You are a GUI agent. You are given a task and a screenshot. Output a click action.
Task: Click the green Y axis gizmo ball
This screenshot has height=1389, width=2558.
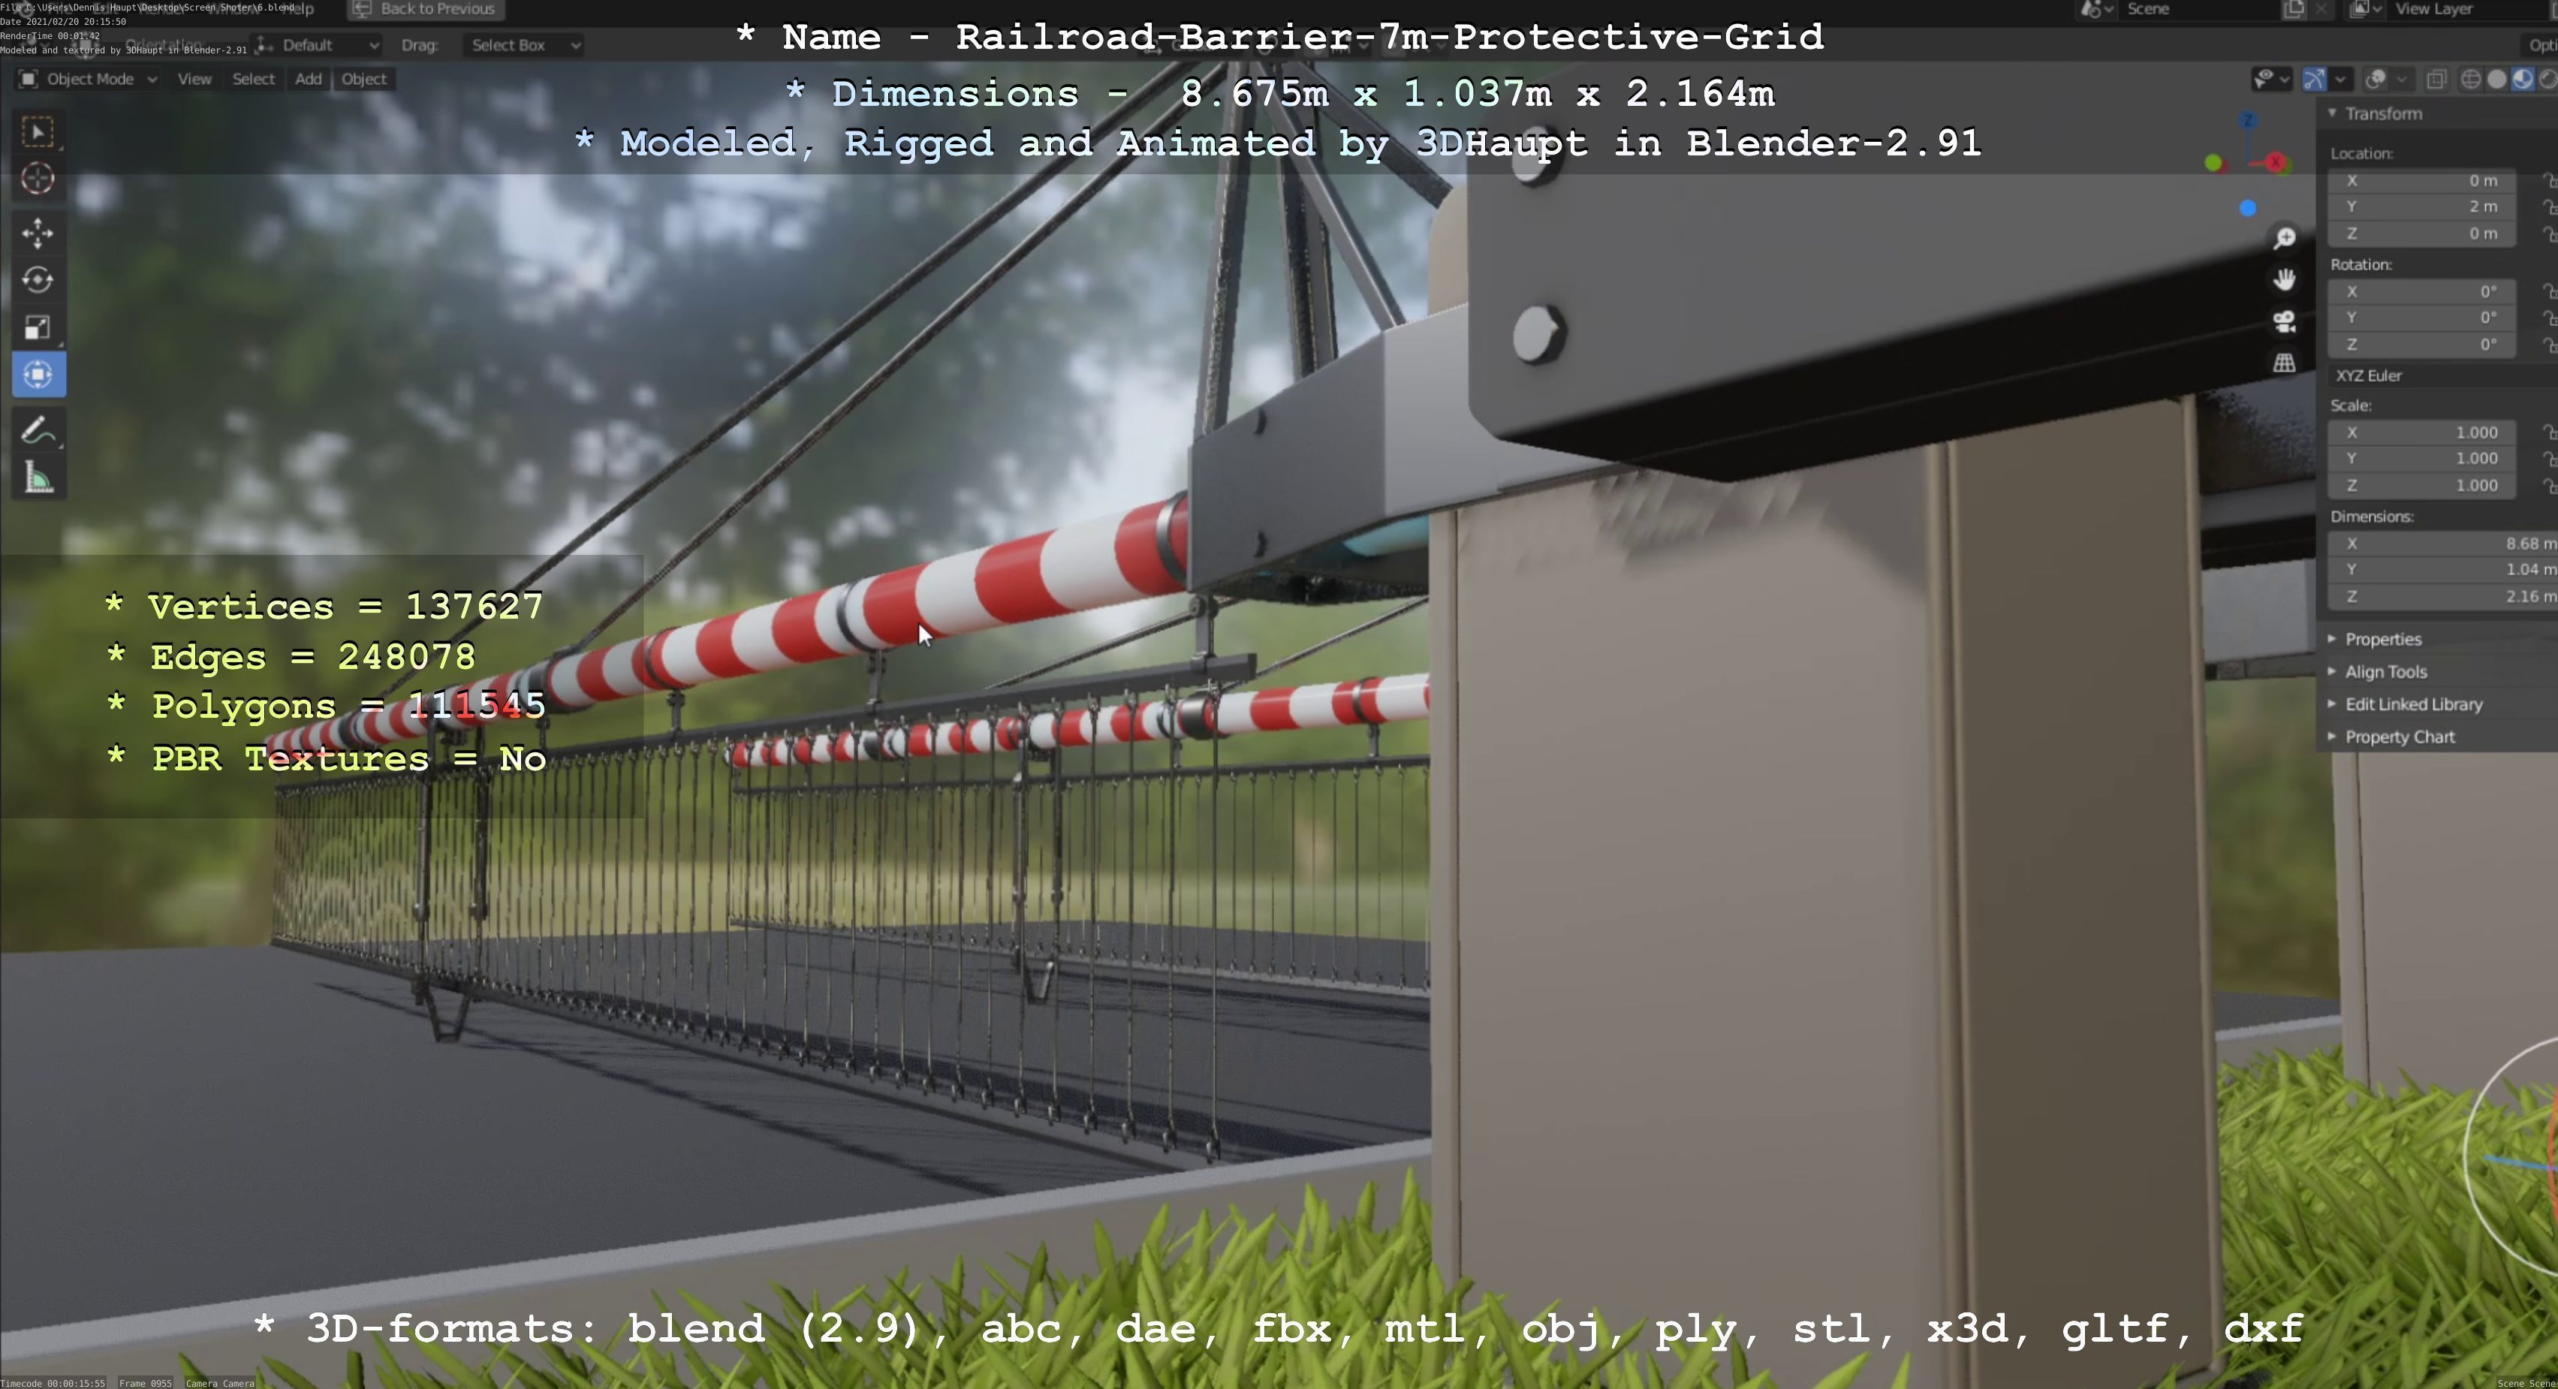(2213, 163)
